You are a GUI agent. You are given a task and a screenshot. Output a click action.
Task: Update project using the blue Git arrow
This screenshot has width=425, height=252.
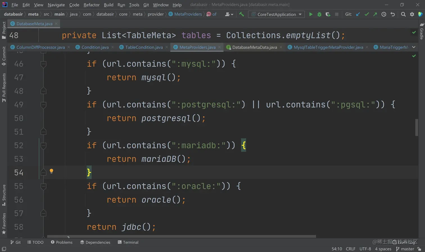coord(358,14)
